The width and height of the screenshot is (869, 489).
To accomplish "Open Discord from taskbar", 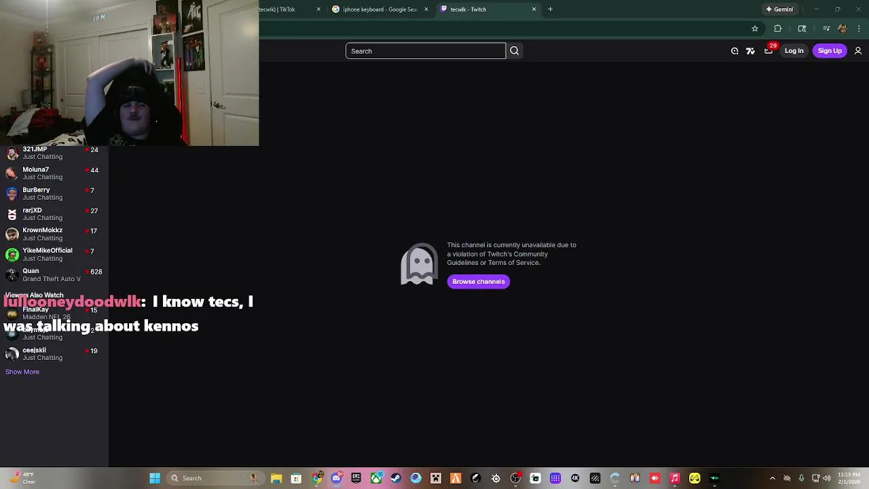I will (336, 478).
